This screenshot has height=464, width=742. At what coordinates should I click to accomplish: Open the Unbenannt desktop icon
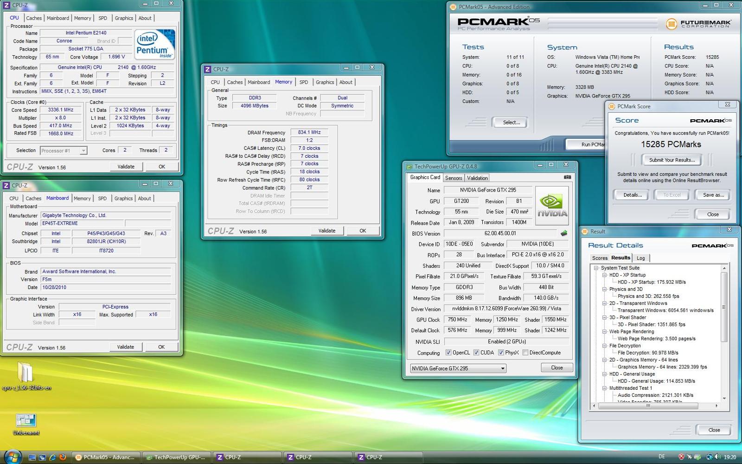point(26,424)
